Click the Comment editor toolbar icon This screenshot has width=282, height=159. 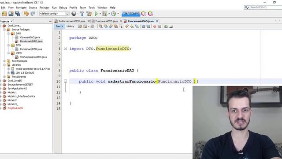166,26
